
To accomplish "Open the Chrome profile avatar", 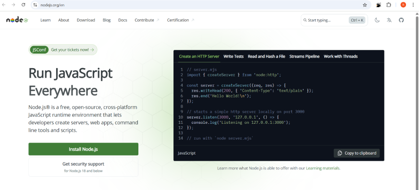I will [x=403, y=5].
